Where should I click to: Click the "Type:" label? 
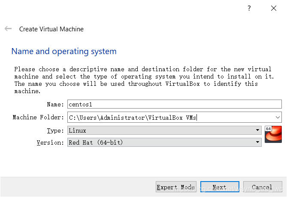click(x=55, y=130)
